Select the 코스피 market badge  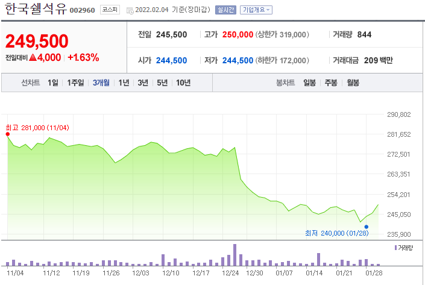tap(110, 10)
